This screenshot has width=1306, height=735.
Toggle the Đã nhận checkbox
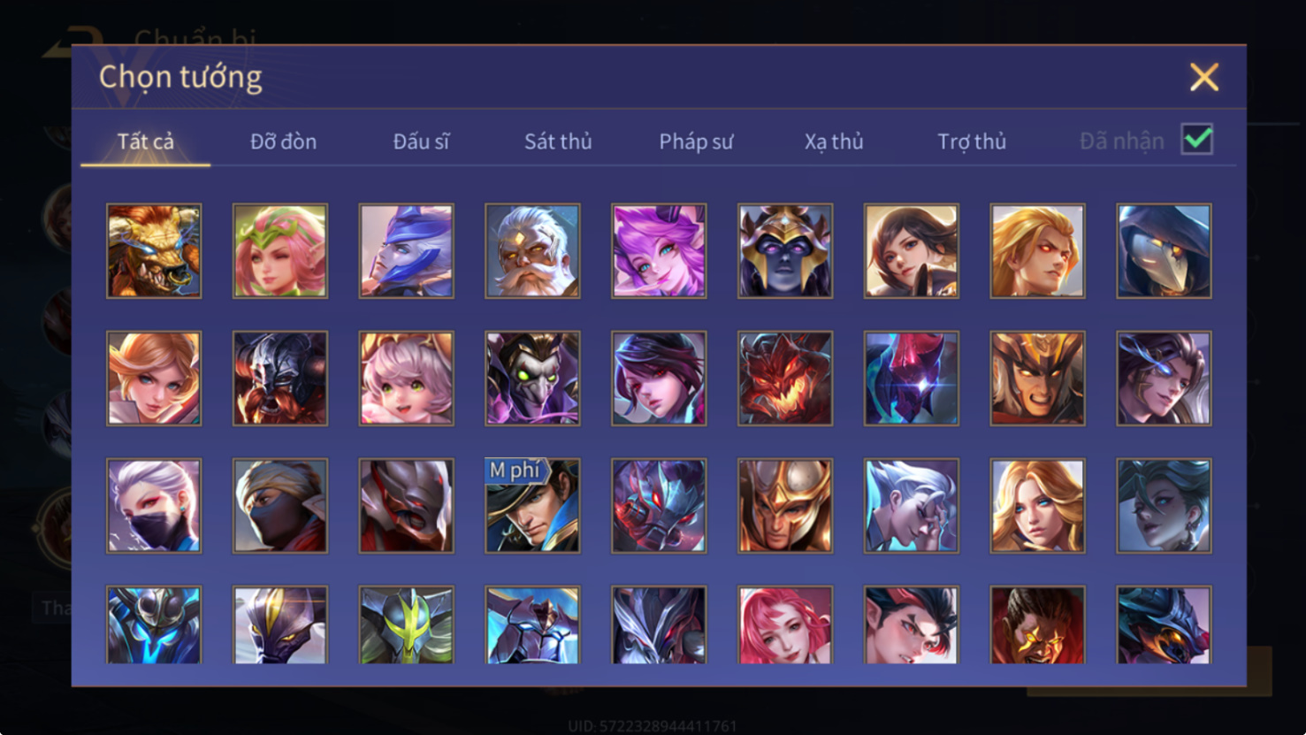1196,140
